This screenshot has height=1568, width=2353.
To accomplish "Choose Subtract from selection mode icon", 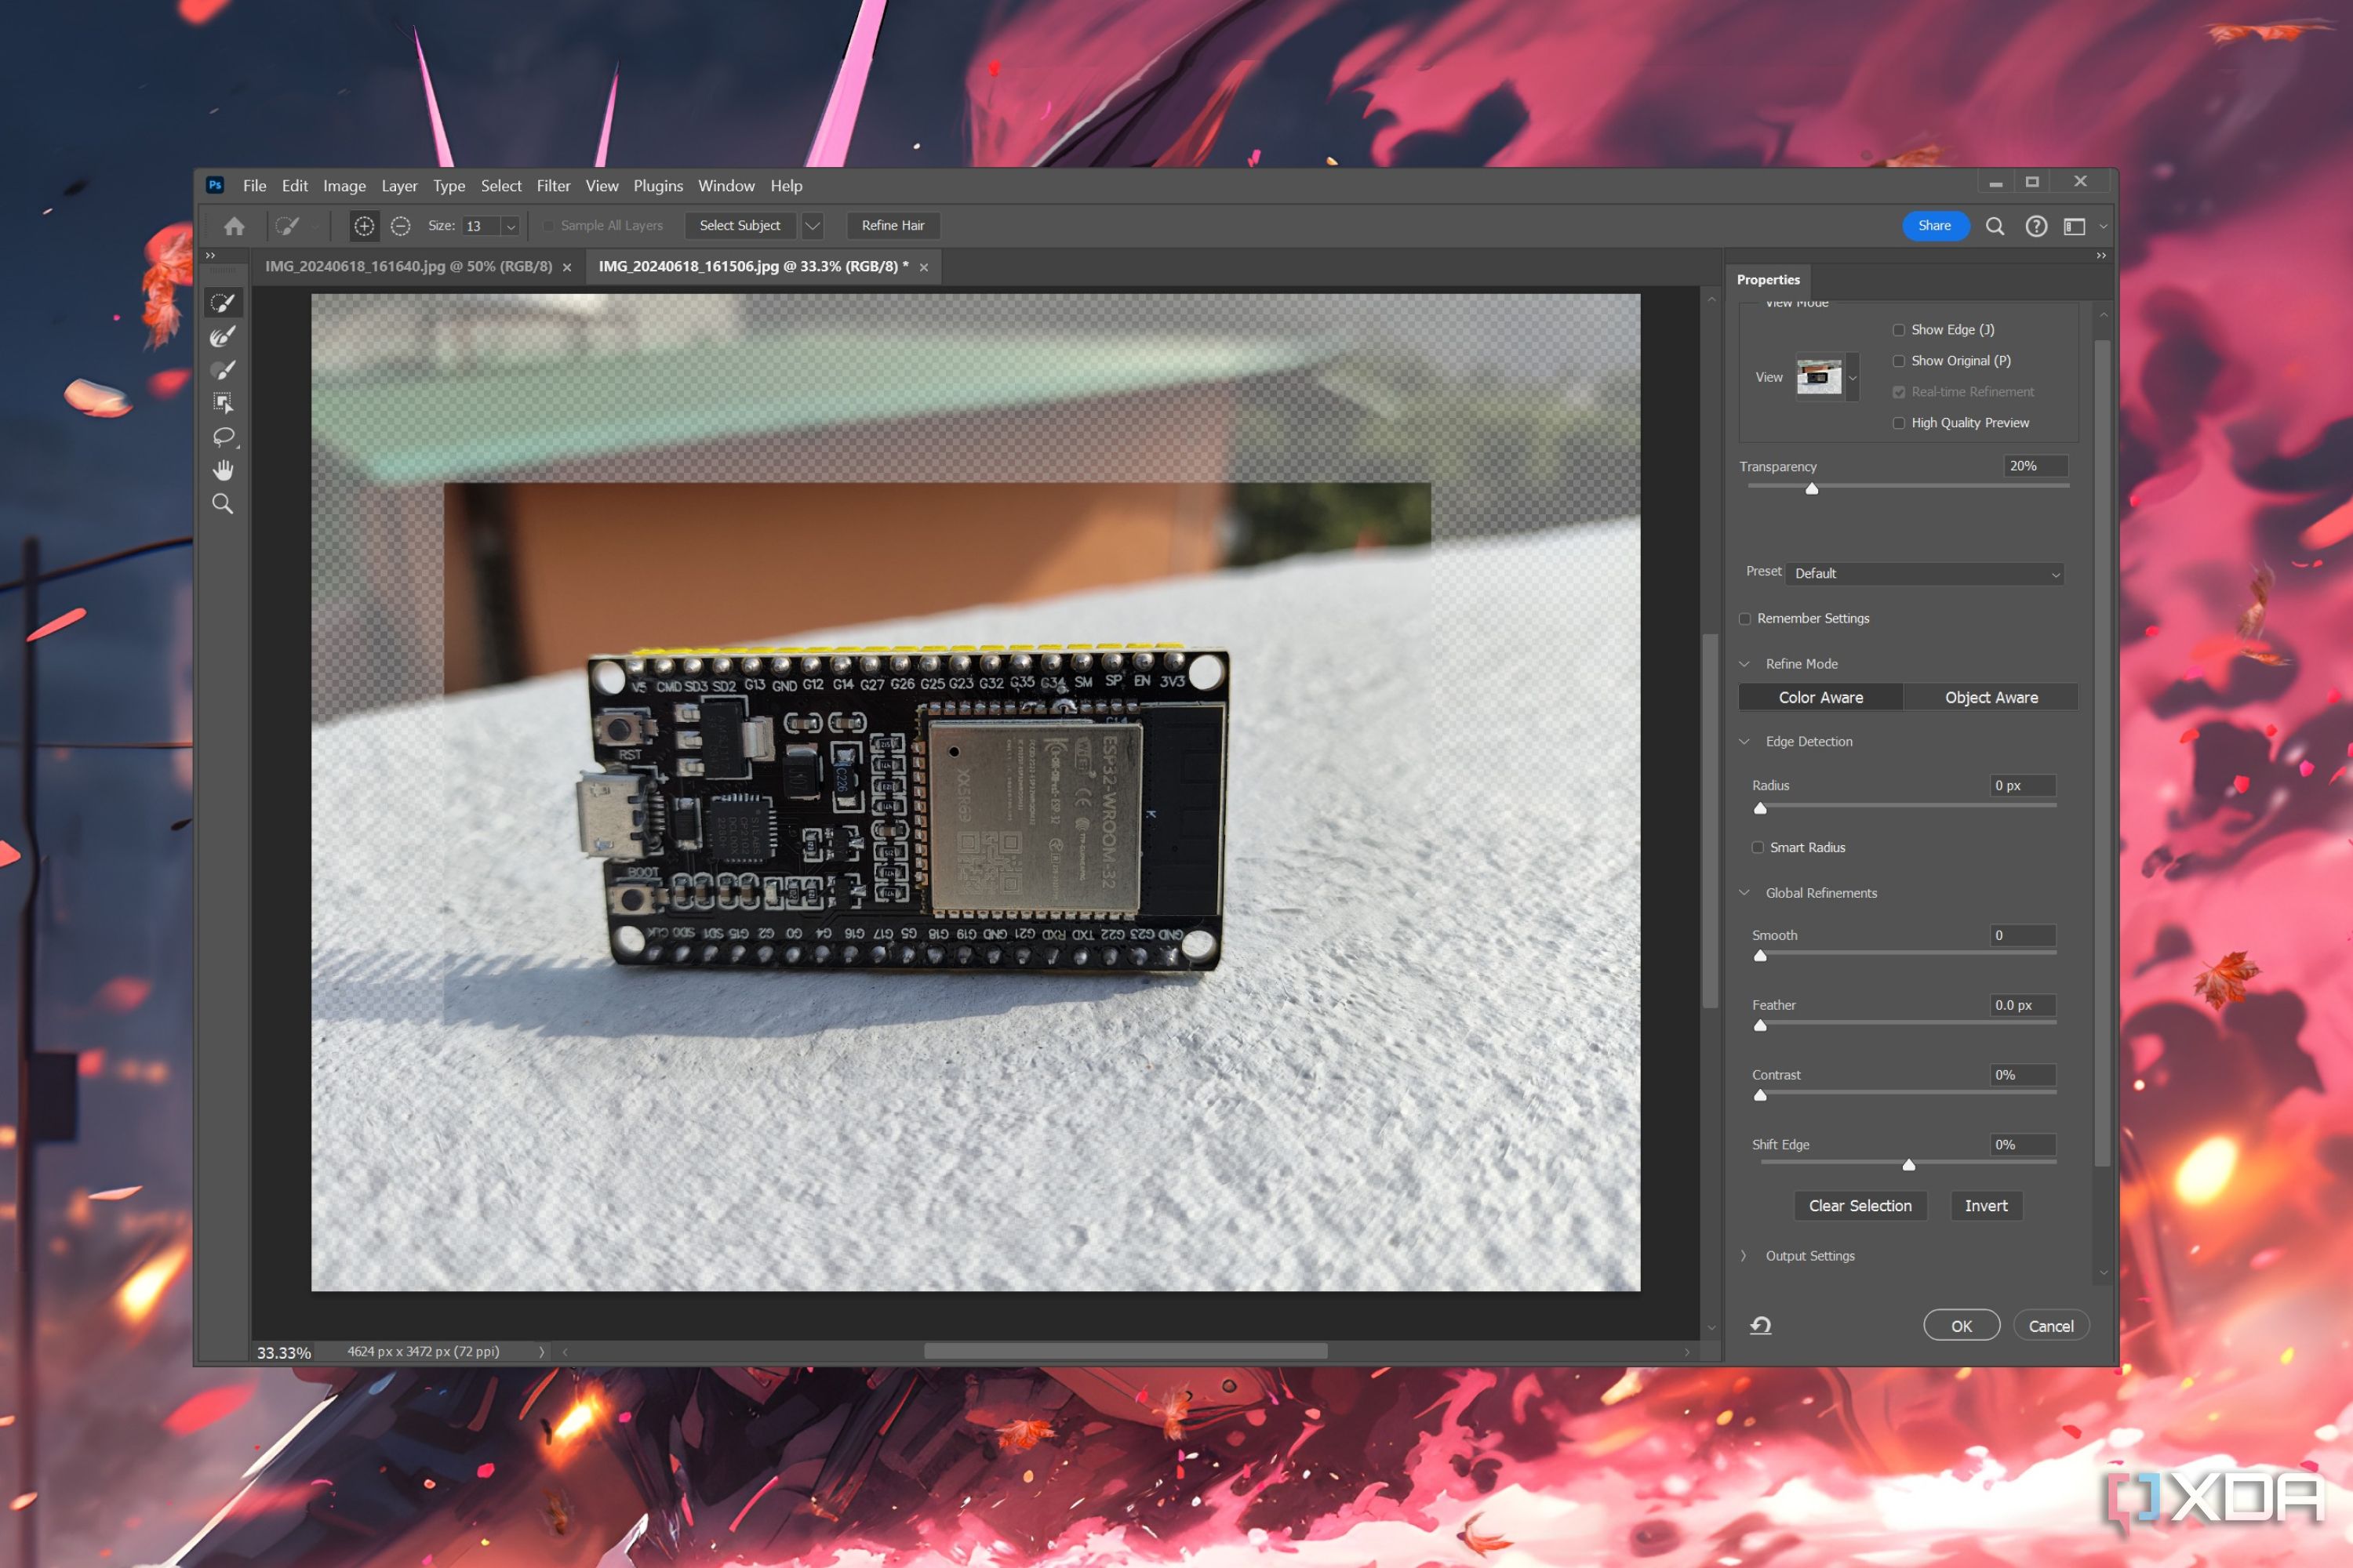I will click(400, 226).
